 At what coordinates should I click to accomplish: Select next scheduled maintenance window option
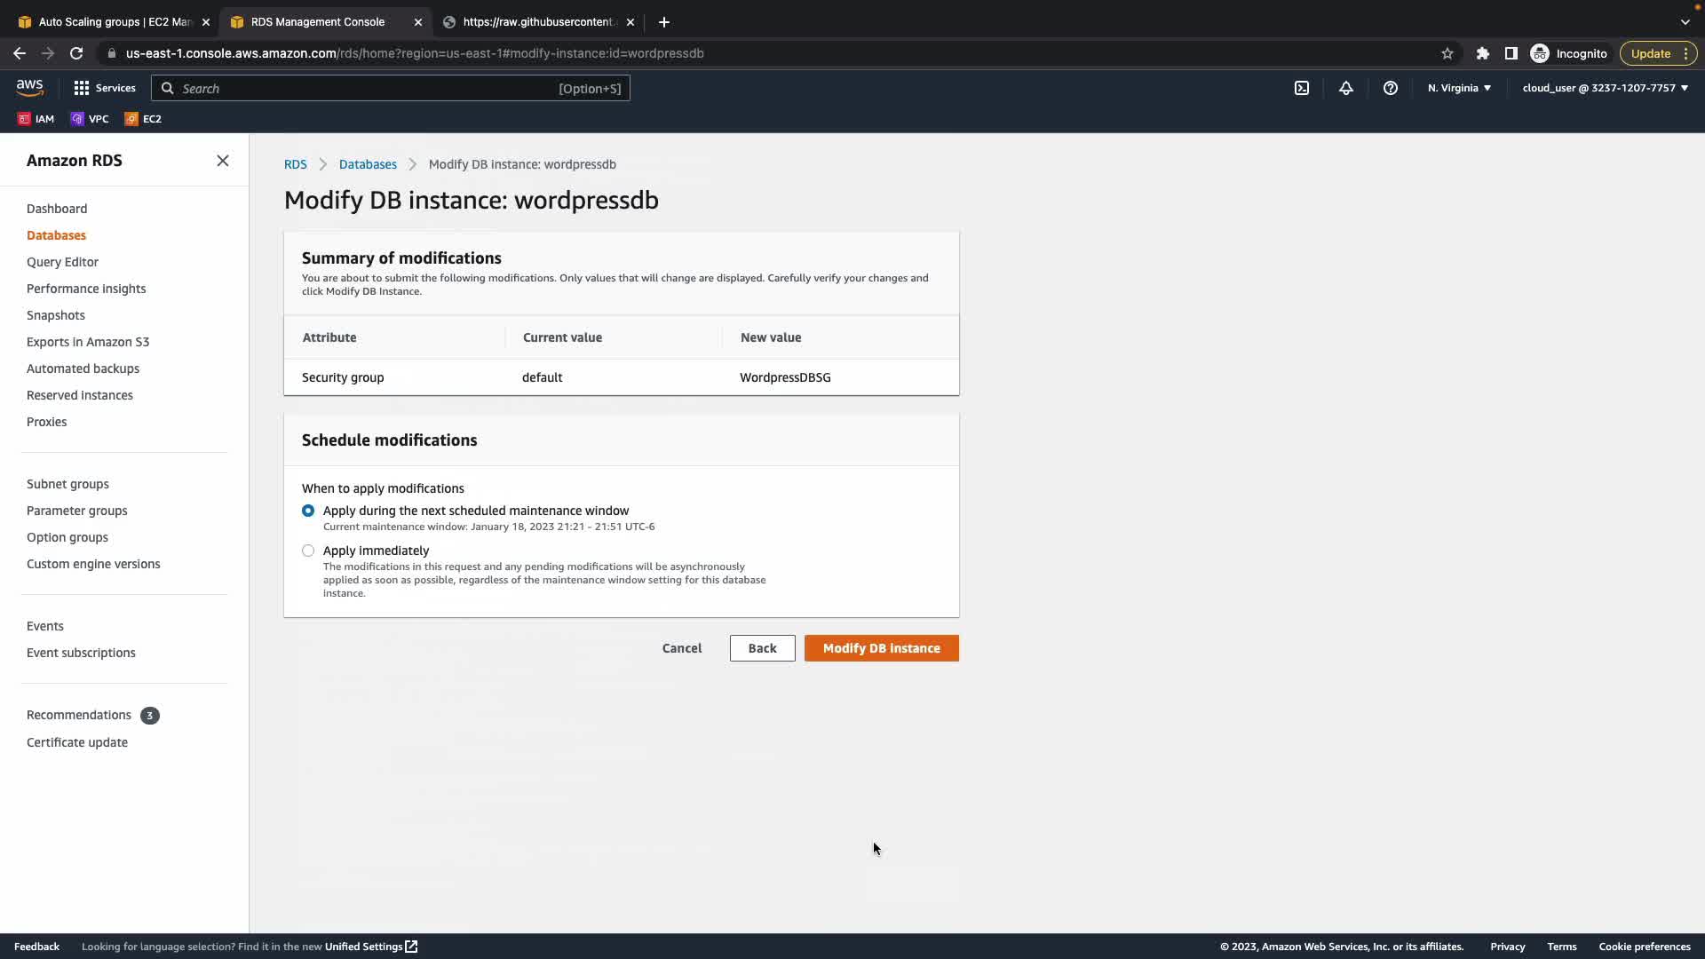308,511
